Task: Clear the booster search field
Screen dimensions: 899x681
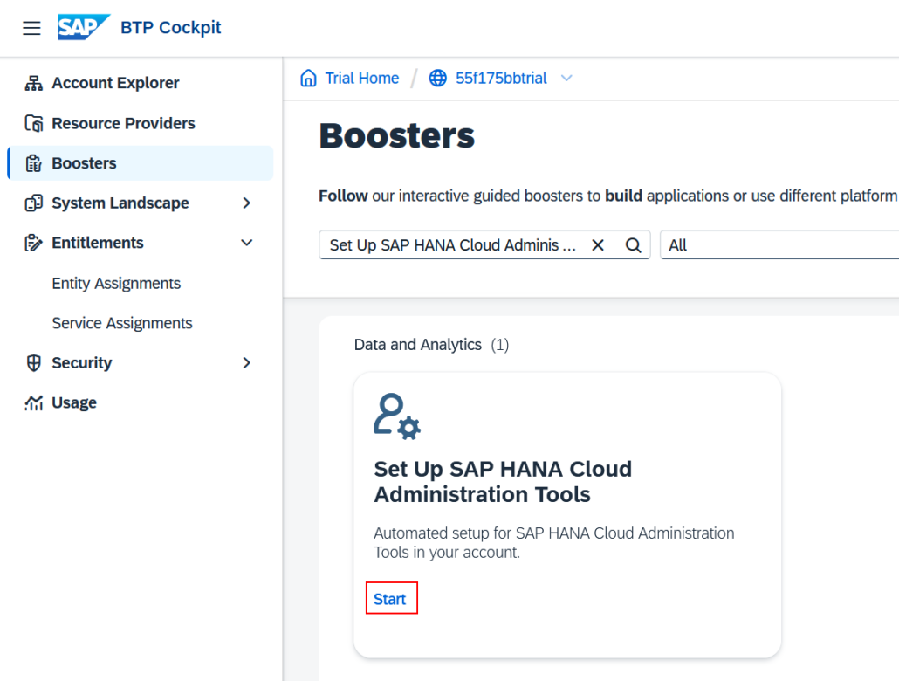Action: click(598, 245)
